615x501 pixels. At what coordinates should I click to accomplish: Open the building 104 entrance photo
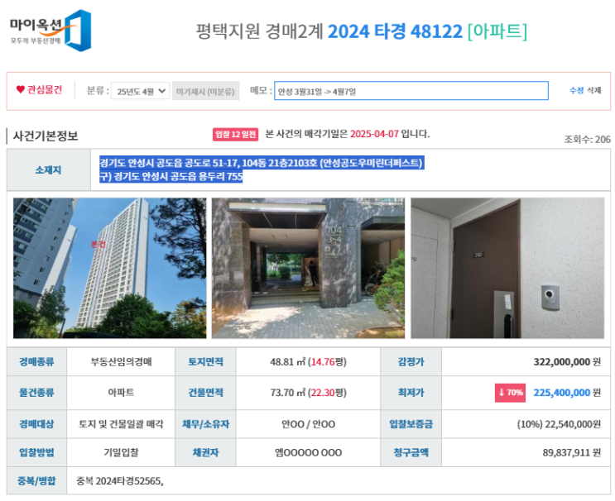pyautogui.click(x=308, y=268)
